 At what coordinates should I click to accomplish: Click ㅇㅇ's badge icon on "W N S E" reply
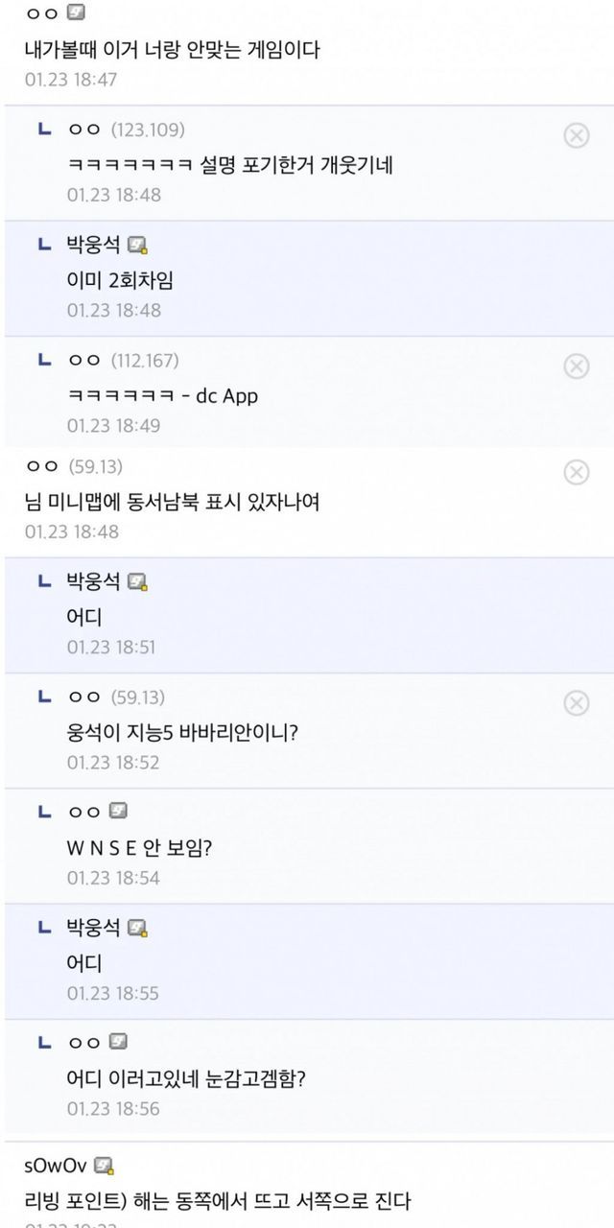(x=118, y=812)
